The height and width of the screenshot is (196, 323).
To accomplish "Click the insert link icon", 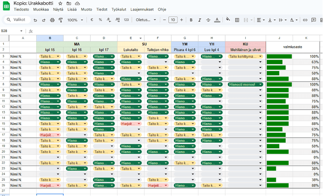I will pos(305,20).
